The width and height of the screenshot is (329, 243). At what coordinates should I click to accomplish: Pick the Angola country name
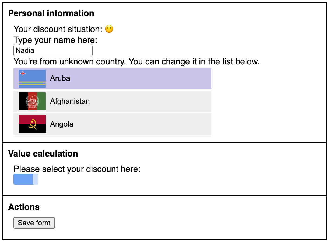click(x=62, y=124)
